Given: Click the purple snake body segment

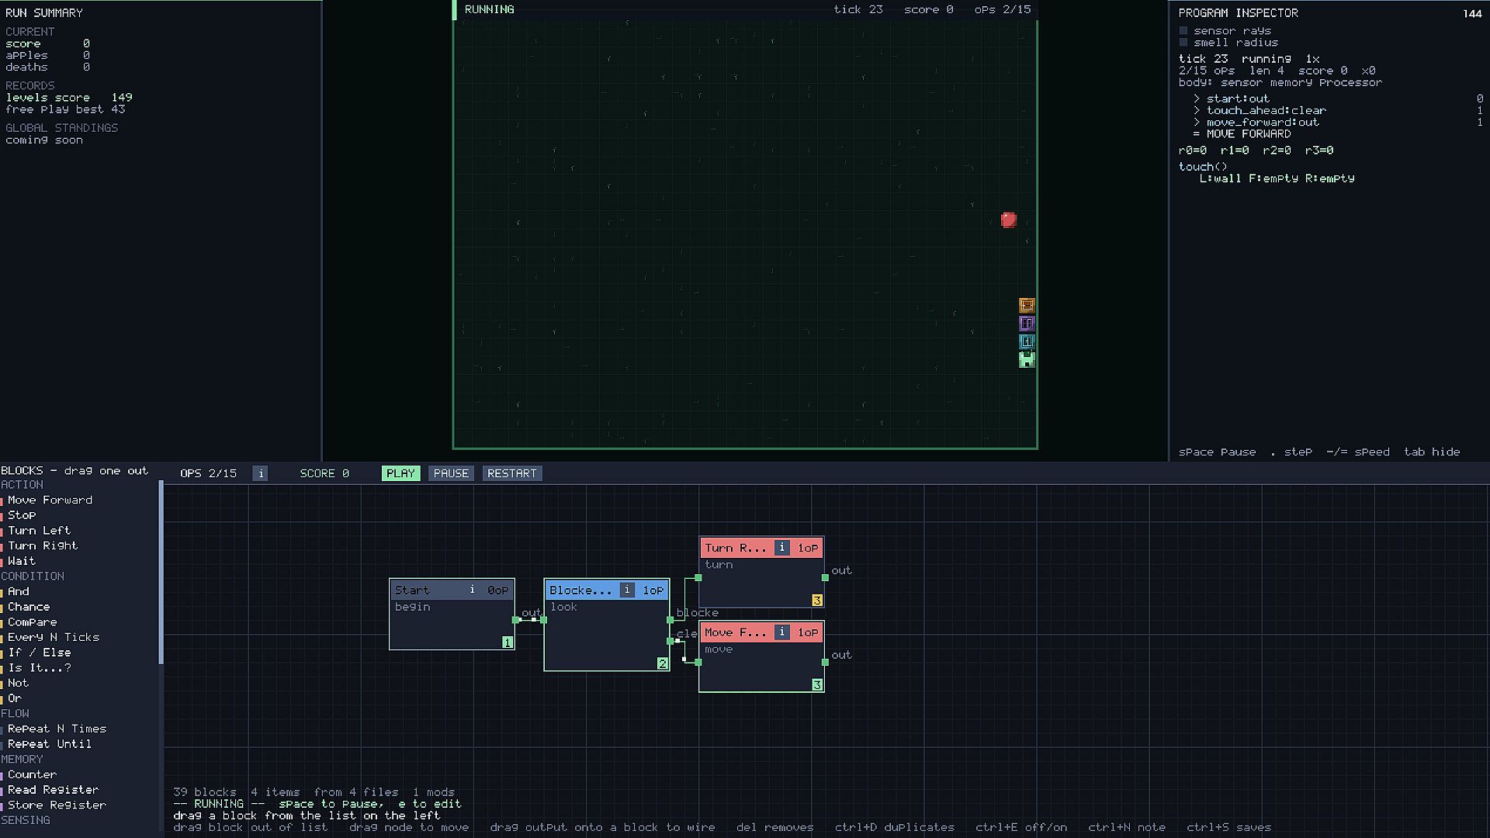Looking at the screenshot, I should click(1027, 324).
